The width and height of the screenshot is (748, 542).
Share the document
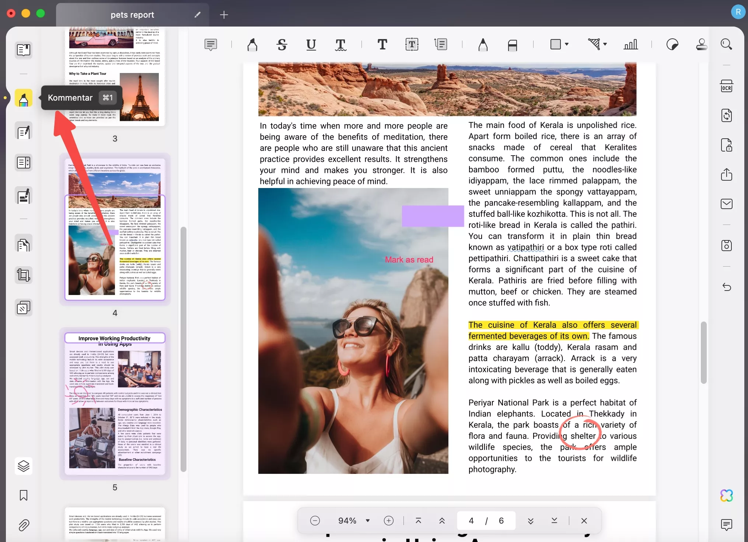[727, 174]
